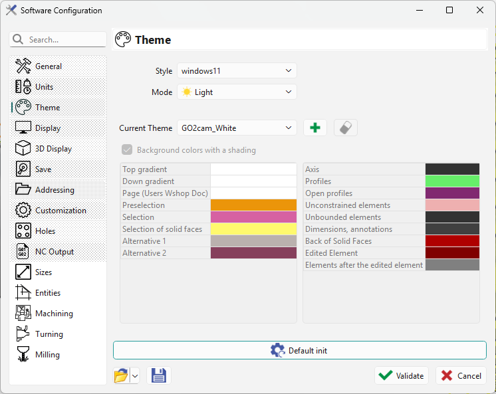Pick the orange Preselection color swatch
Image resolution: width=496 pixels, height=394 pixels.
(253, 205)
